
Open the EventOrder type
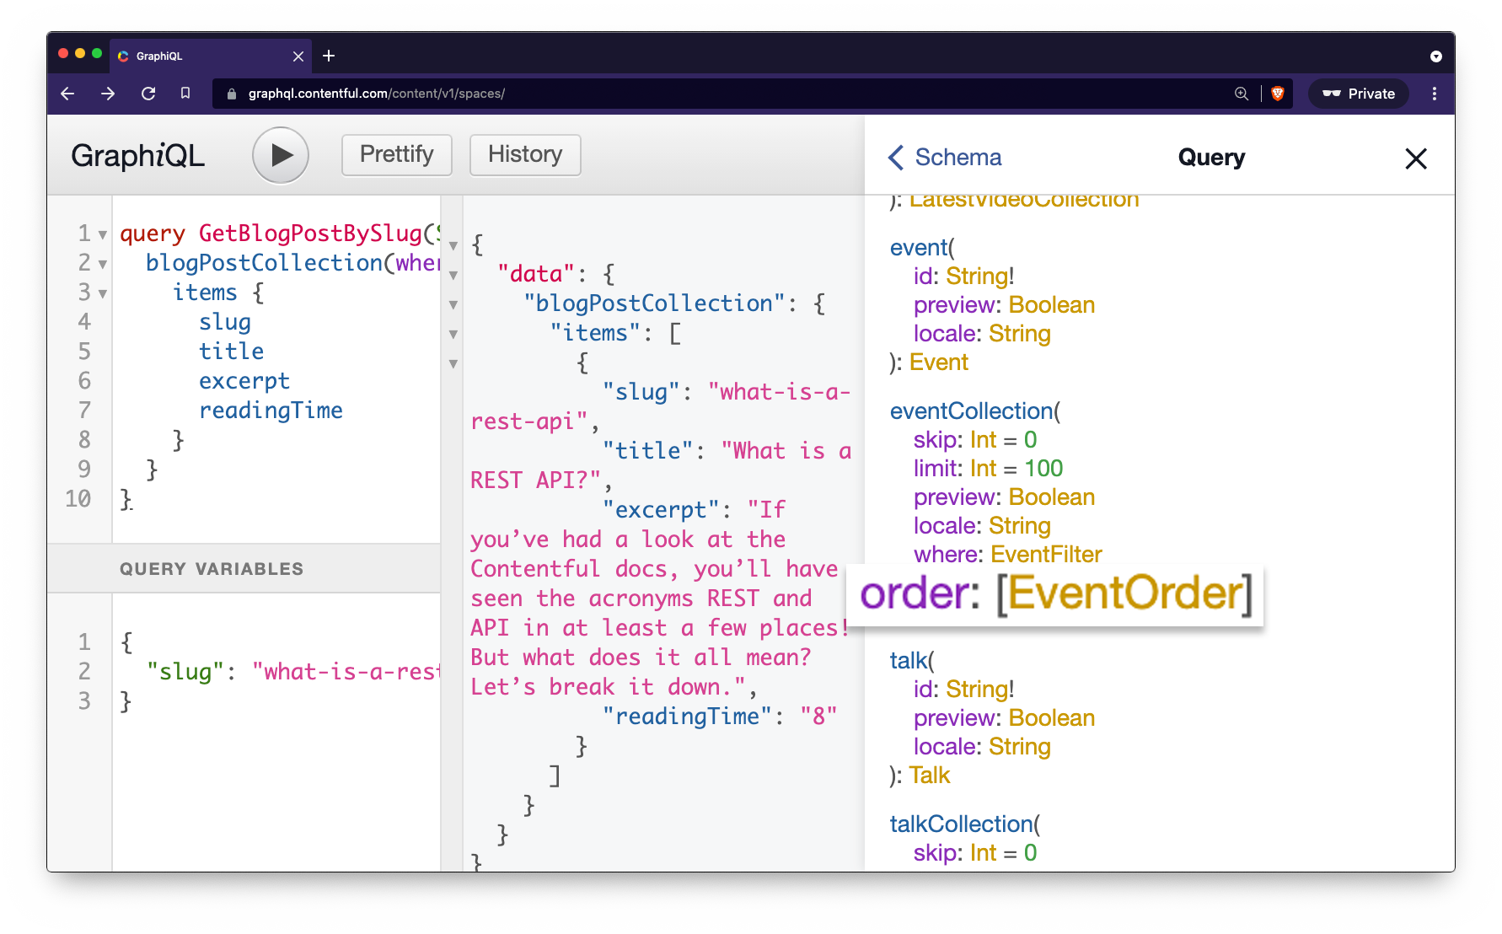(1125, 593)
